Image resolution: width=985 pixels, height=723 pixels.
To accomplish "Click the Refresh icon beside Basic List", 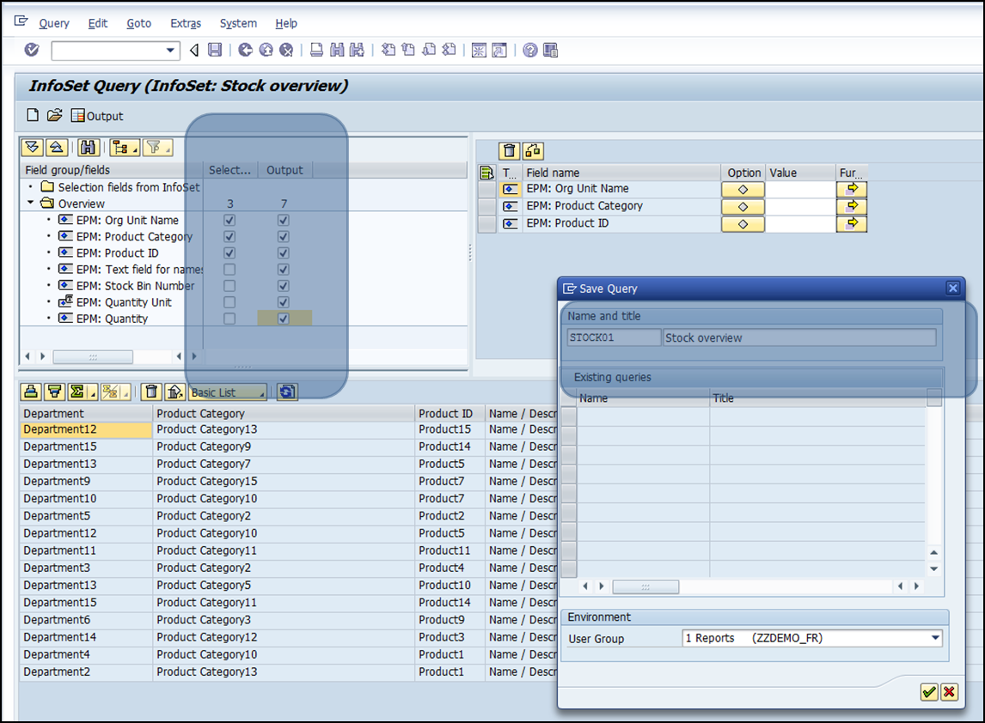I will 287,392.
